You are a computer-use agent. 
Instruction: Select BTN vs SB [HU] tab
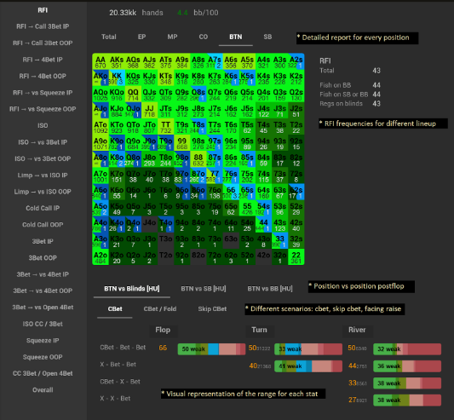point(204,289)
